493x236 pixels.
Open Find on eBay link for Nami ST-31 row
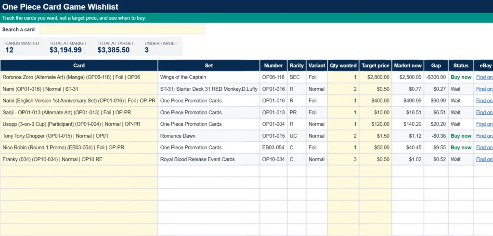click(484, 89)
